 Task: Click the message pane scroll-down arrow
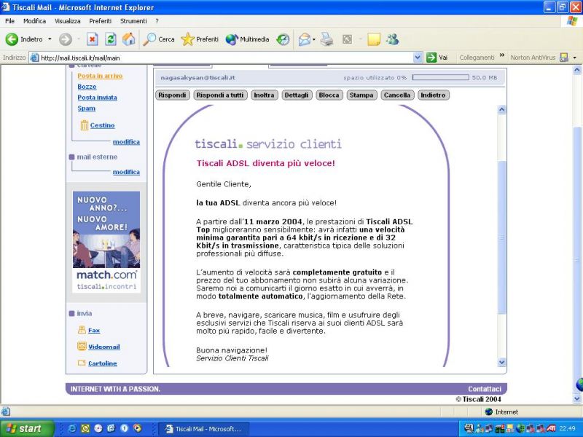coord(502,362)
